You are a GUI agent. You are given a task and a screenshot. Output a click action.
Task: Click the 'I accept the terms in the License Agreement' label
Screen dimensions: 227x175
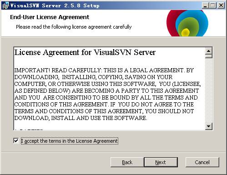click(x=69, y=141)
